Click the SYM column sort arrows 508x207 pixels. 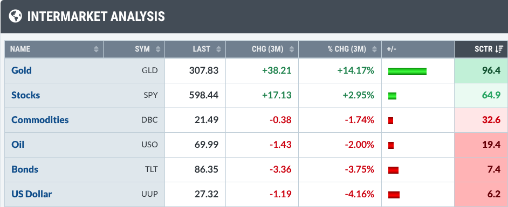(158, 49)
